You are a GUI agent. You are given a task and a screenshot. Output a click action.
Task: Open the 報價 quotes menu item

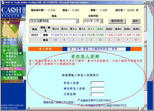point(6,22)
